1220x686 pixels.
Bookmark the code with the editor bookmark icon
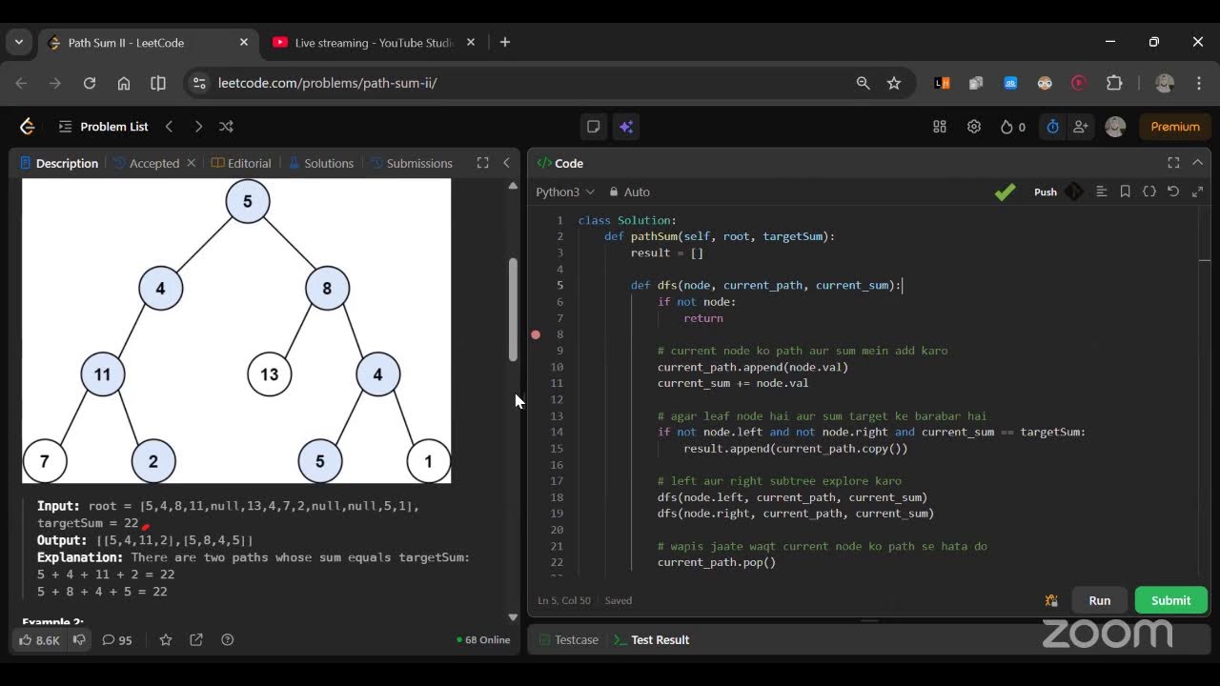(x=1126, y=192)
